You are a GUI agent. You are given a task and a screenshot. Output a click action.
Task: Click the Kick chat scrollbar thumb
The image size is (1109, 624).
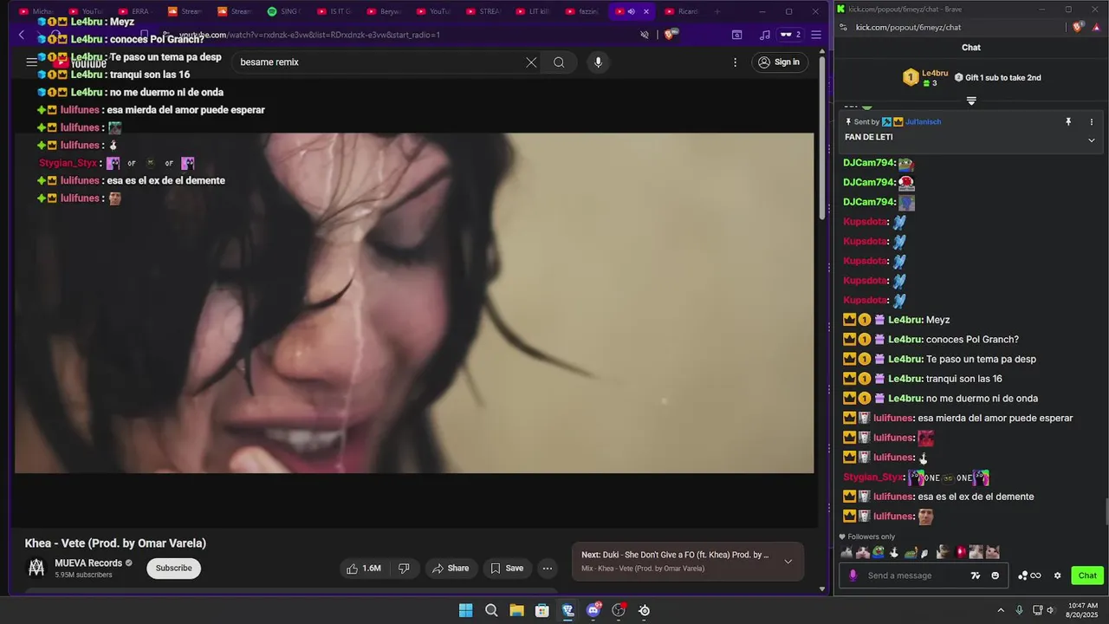pyautogui.click(x=1106, y=513)
